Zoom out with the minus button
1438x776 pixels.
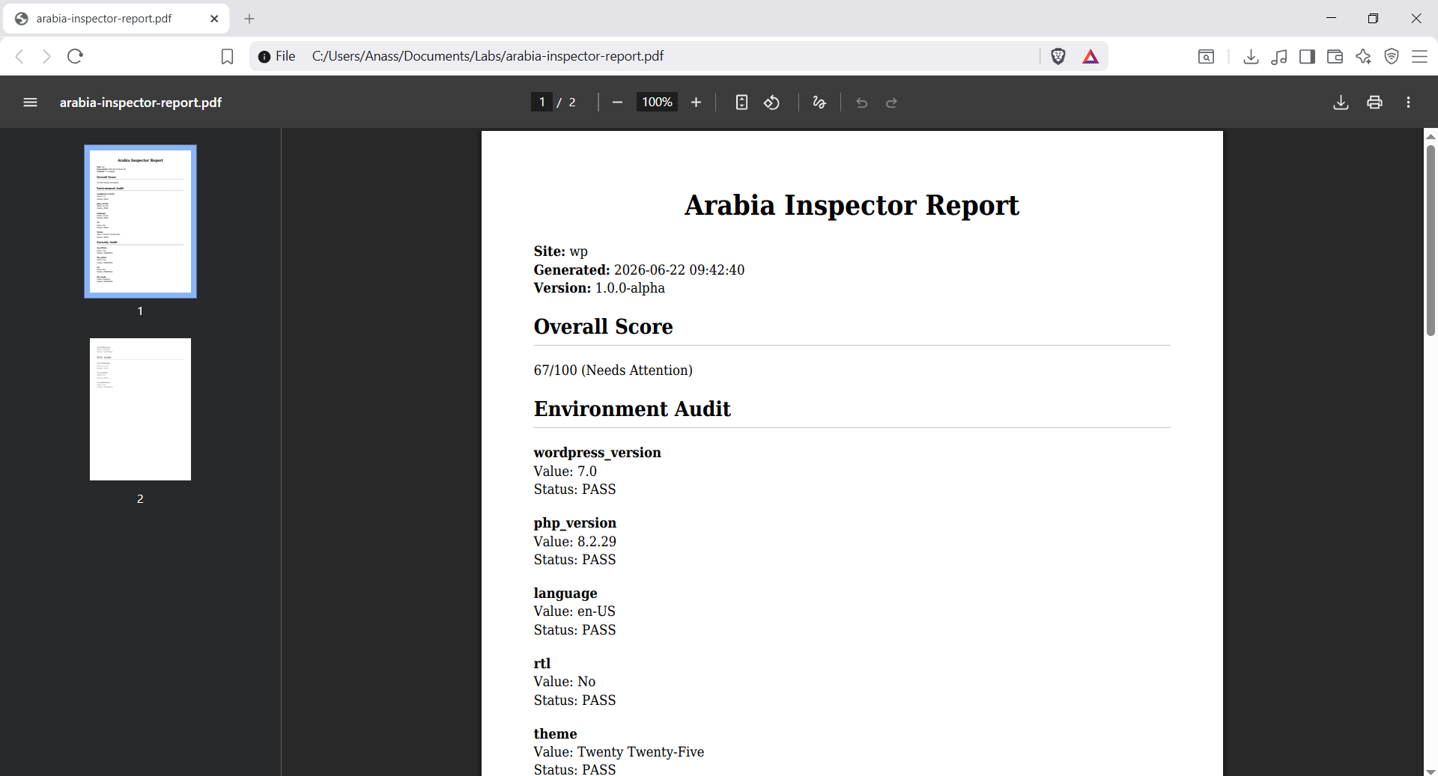click(617, 103)
